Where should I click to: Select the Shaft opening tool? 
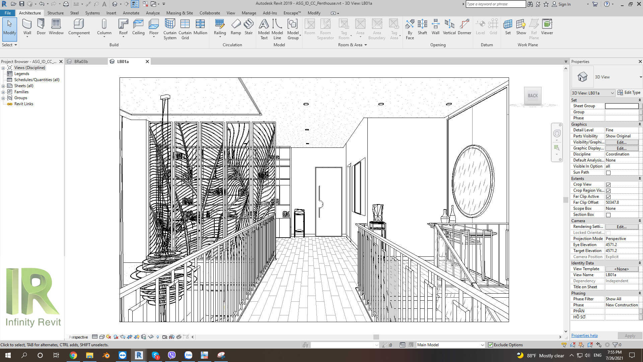point(422,27)
